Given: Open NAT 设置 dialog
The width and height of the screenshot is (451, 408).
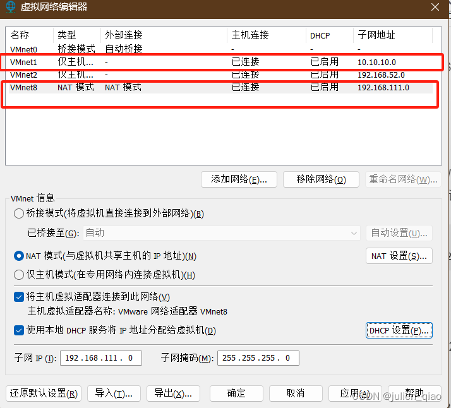Looking at the screenshot, I should click(x=399, y=256).
